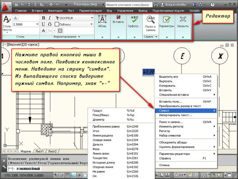The width and height of the screenshot is (238, 179).
Task: Expand the arrow below Параметры panel
Action: (167, 37)
